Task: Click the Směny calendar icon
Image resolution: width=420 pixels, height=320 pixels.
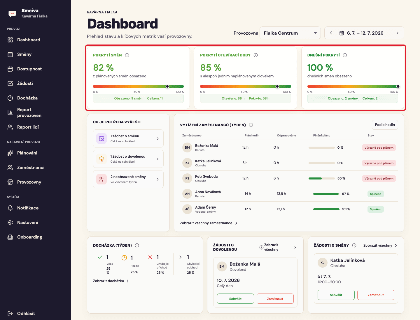Action: click(10, 54)
